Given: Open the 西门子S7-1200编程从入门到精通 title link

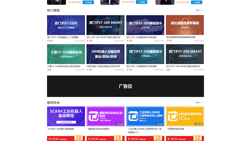Looking at the screenshot, I should pos(63,37).
